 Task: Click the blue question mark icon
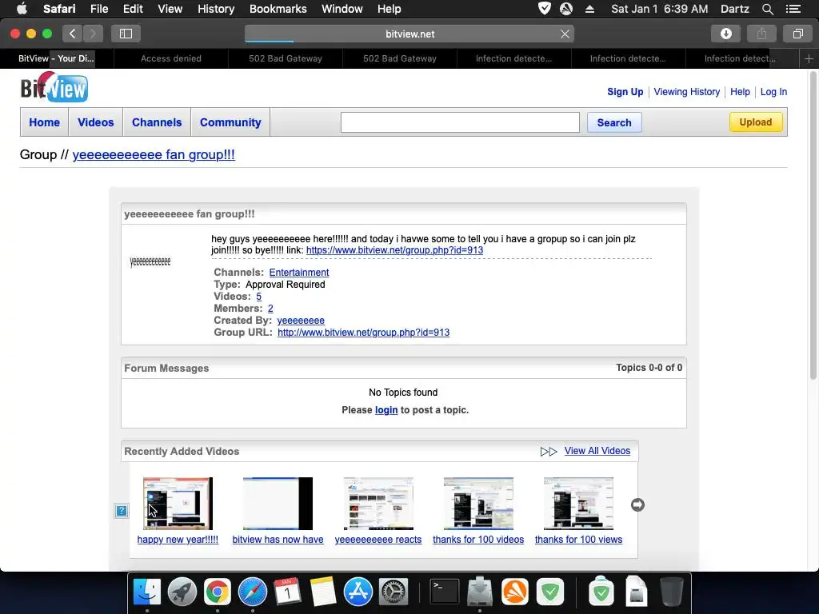click(x=122, y=511)
